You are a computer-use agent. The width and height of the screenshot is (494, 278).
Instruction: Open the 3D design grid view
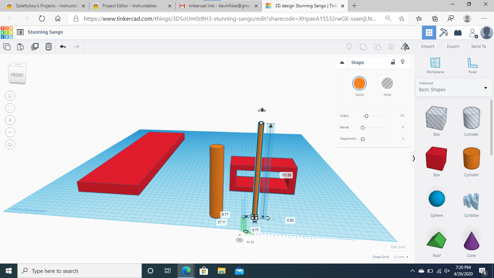(x=429, y=33)
